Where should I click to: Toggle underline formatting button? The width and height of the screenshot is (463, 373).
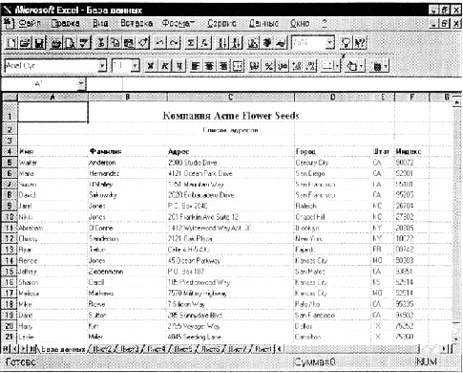point(179,66)
